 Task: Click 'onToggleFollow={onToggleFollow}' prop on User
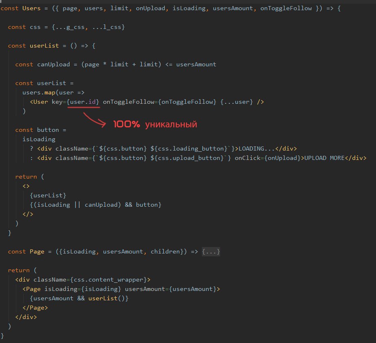pyautogui.click(x=160, y=102)
